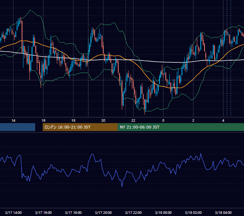The height and width of the screenshot is (216, 244).
Task: Click the '4' hour axis label
Action: click(223, 121)
